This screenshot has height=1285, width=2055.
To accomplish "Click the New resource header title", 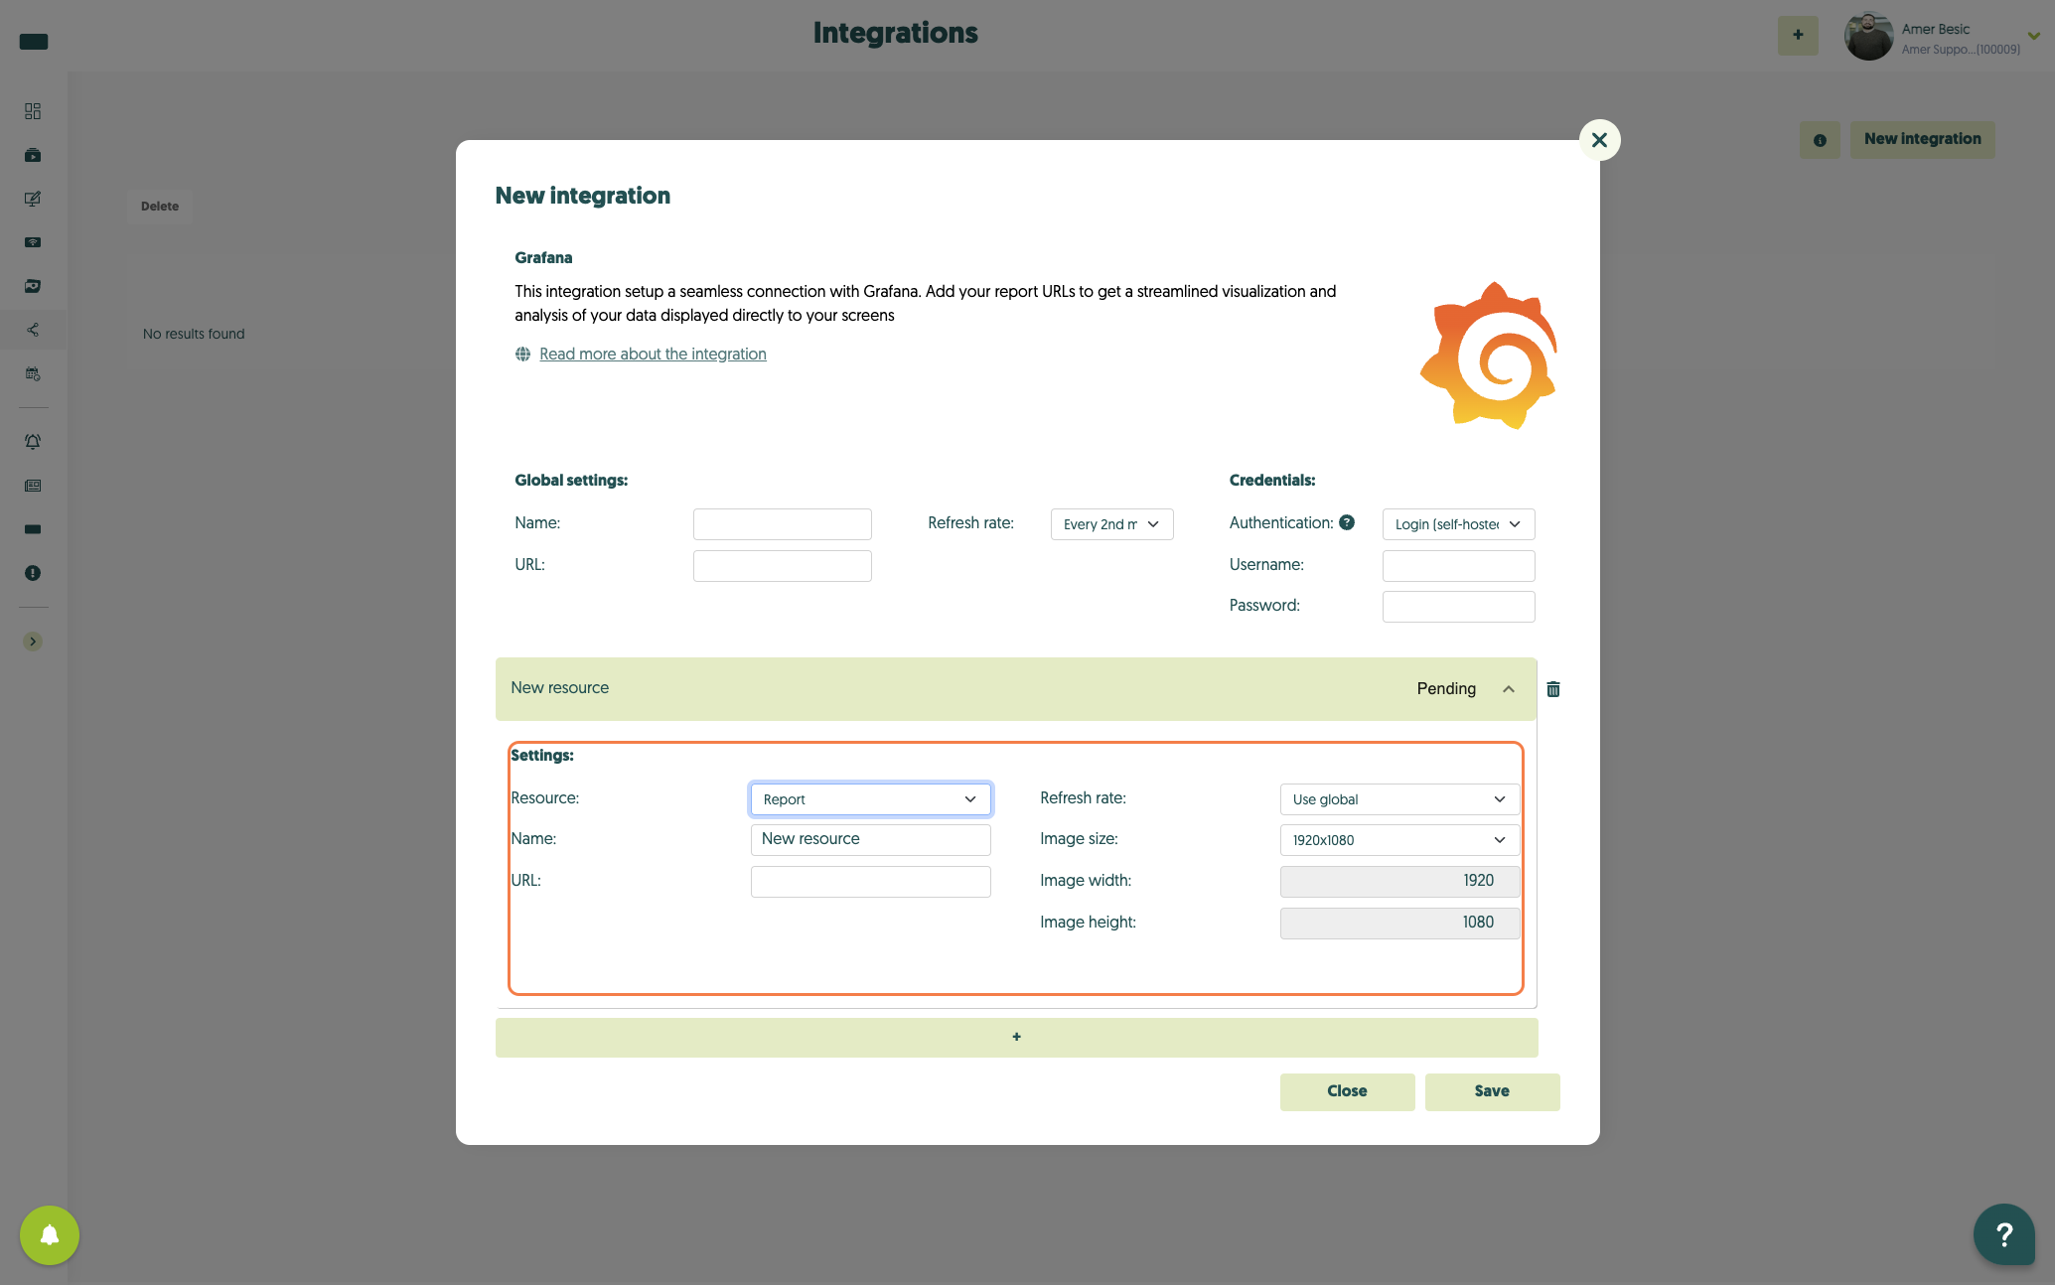I will point(559,688).
